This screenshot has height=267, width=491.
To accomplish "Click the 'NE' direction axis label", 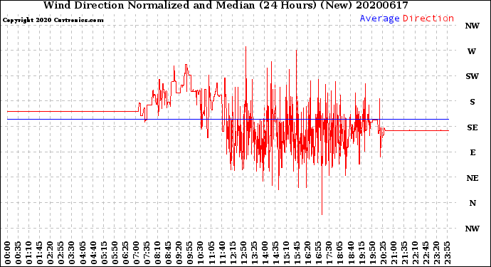I will pos(472,178).
